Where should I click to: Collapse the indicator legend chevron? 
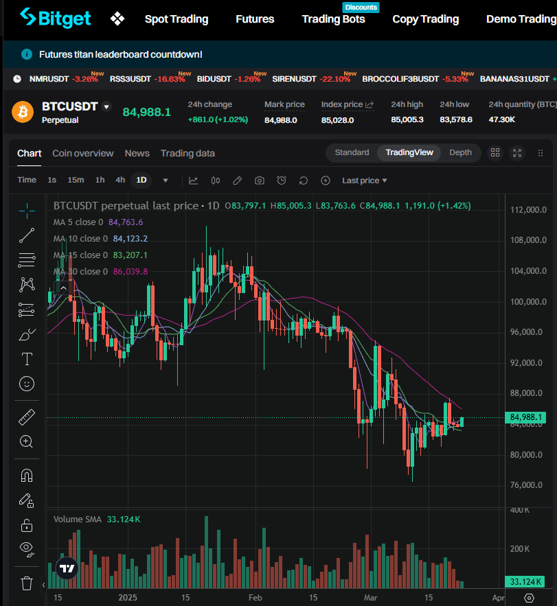[63, 288]
